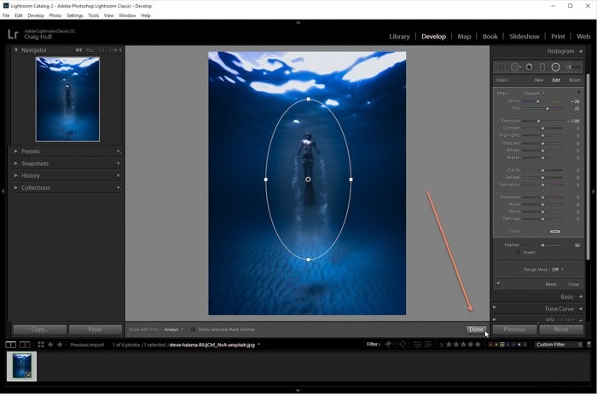The height and width of the screenshot is (394, 597).
Task: Select the Adjustment Brush tool icon
Action: tap(573, 67)
